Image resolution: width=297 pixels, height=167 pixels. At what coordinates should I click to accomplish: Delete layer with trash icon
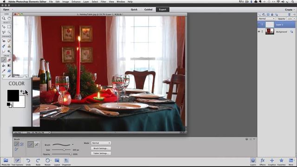click(x=289, y=14)
